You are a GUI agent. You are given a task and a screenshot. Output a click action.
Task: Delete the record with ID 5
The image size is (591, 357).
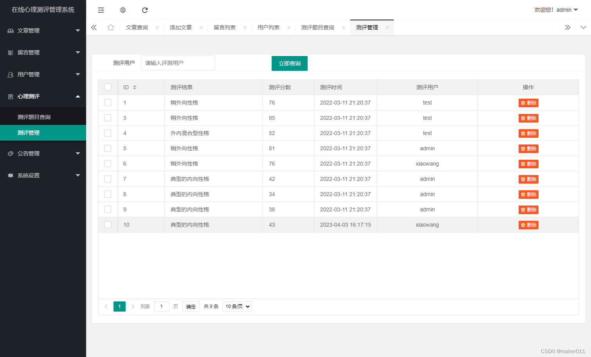coord(528,149)
